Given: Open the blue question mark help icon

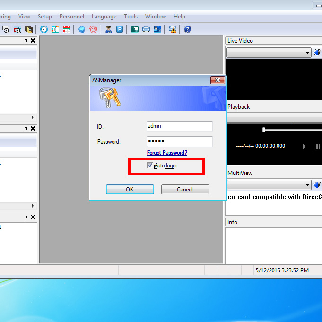Looking at the screenshot, I should (188, 29).
